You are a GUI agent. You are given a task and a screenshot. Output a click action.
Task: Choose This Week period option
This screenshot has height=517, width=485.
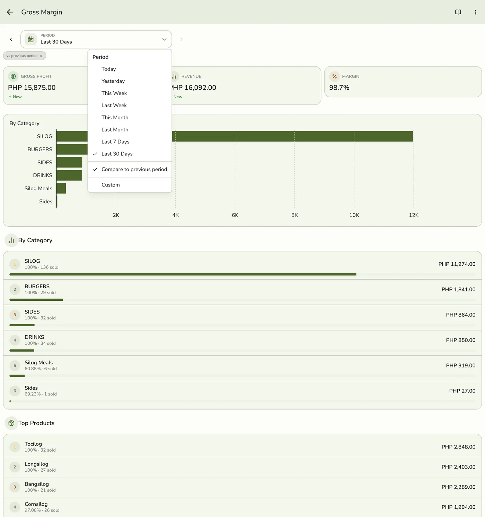click(130, 93)
